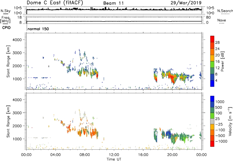Click the 'Freq. [MHz]' axis label
This screenshot has height=161, width=233.
6,20
